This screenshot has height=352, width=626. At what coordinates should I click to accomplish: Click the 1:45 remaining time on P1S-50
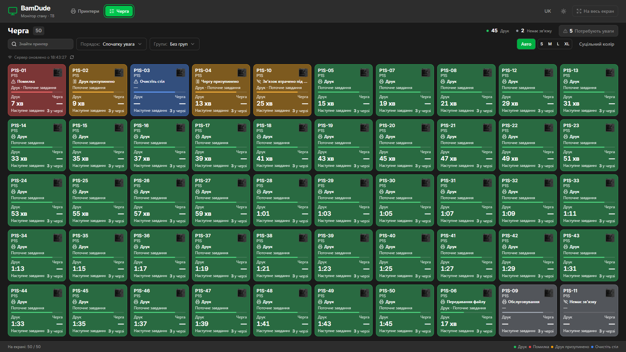tap(386, 324)
